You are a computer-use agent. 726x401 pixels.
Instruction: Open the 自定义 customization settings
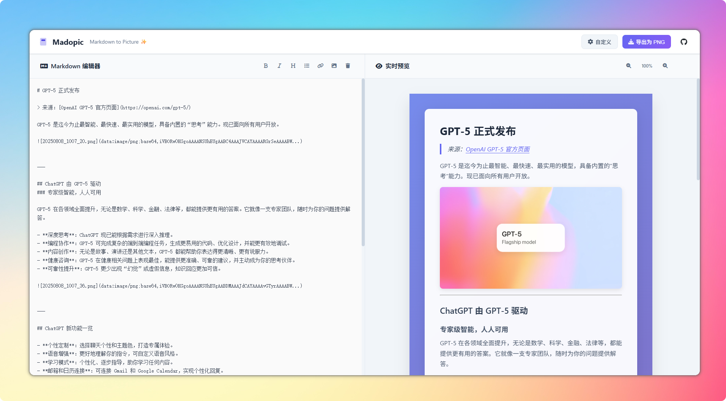[599, 42]
